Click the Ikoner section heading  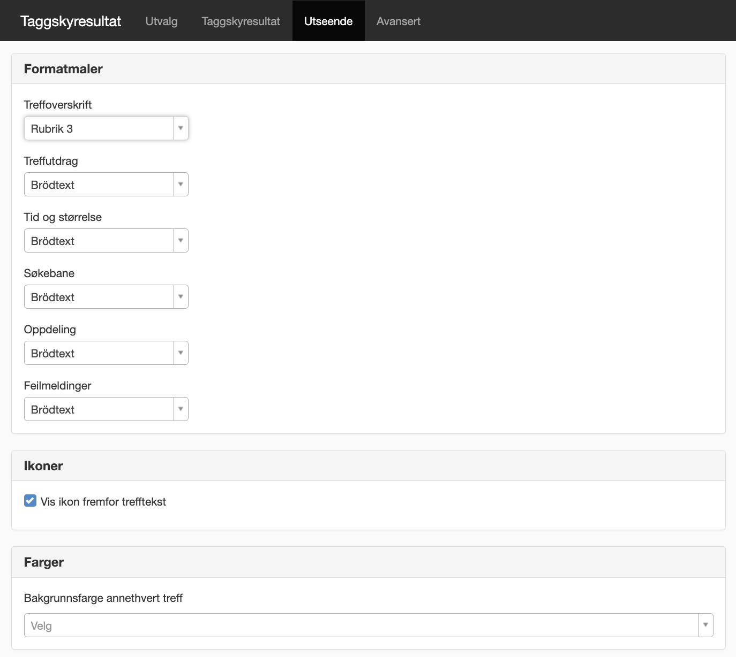click(43, 466)
